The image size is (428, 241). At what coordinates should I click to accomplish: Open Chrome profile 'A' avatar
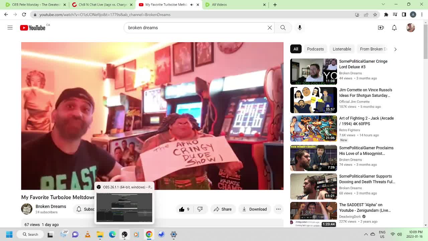click(x=413, y=15)
